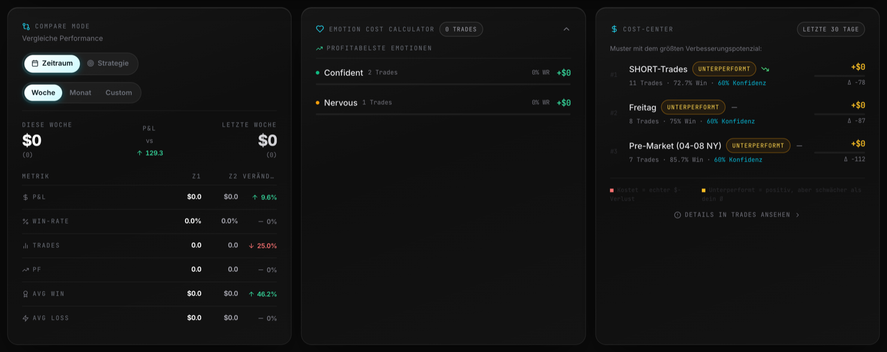Image resolution: width=887 pixels, height=352 pixels.
Task: Select the Zeitraum compare toggle
Action: (x=52, y=63)
